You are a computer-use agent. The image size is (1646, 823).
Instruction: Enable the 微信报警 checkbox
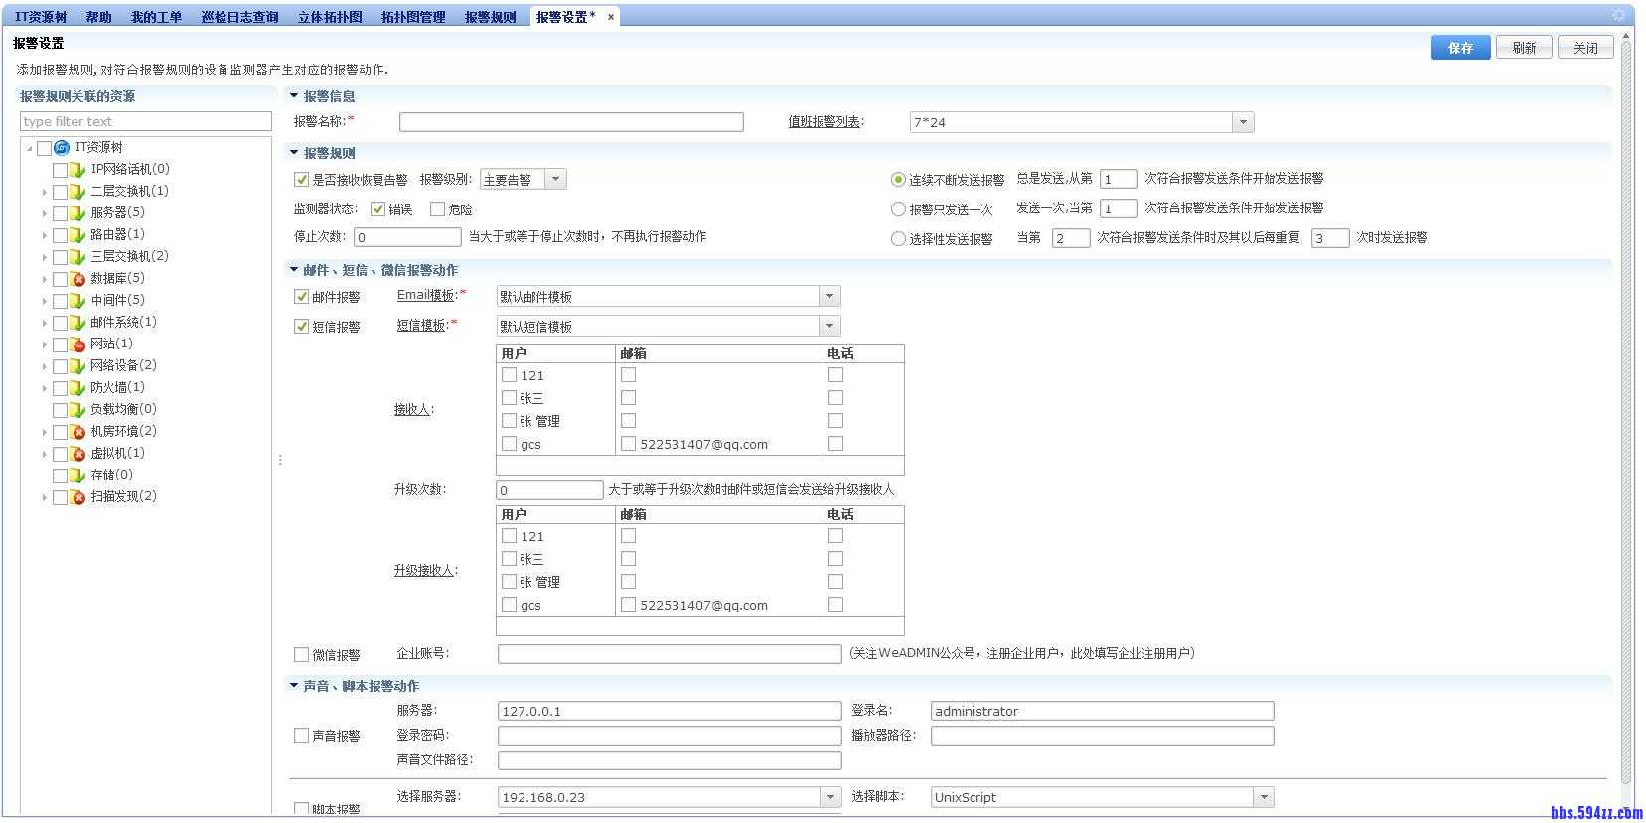point(301,655)
